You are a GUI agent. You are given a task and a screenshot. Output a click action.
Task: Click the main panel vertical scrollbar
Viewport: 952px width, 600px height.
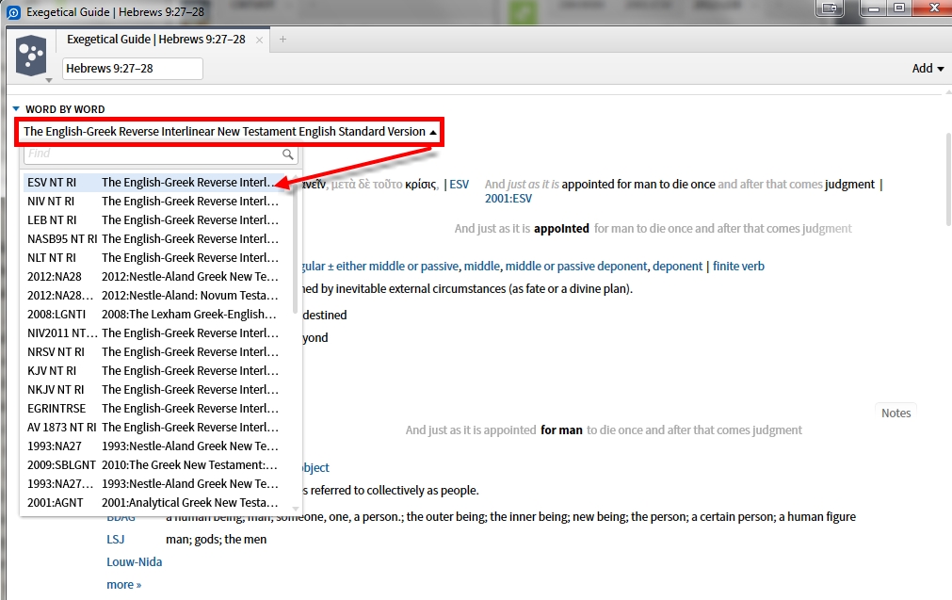948,179
